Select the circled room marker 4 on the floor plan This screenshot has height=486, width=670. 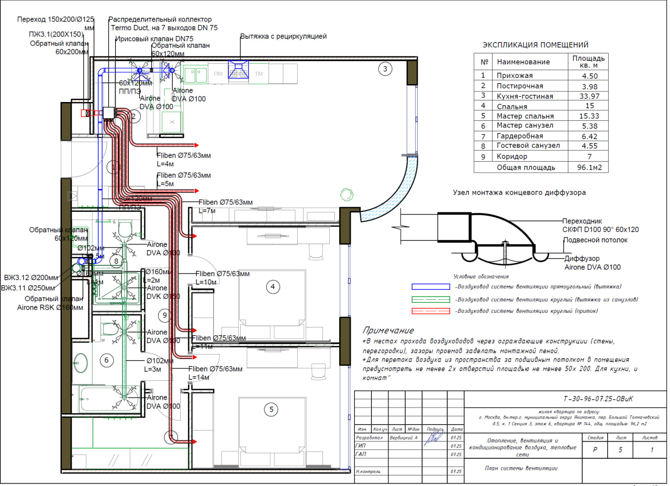click(x=272, y=286)
